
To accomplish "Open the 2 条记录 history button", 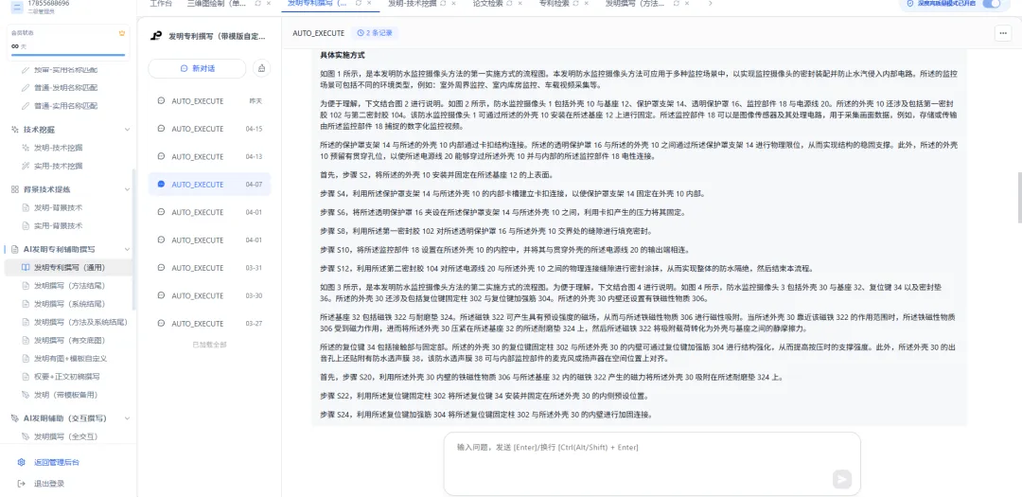I will coord(375,33).
